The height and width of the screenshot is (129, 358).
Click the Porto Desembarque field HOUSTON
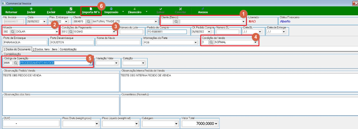72,42
